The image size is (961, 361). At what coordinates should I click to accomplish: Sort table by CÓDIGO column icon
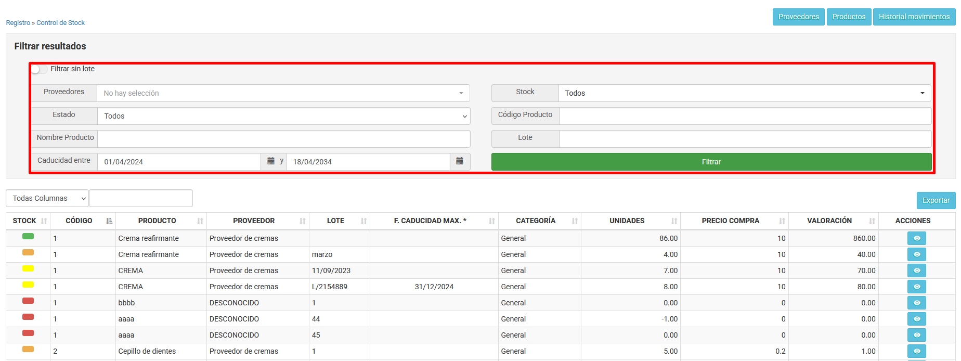point(109,221)
